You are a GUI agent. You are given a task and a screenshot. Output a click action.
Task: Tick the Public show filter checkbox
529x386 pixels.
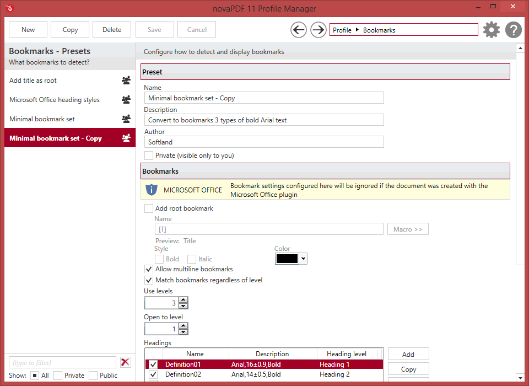point(93,376)
